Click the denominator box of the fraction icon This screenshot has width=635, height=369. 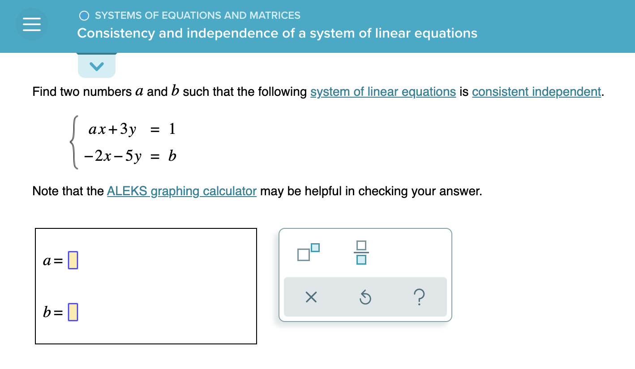click(362, 259)
